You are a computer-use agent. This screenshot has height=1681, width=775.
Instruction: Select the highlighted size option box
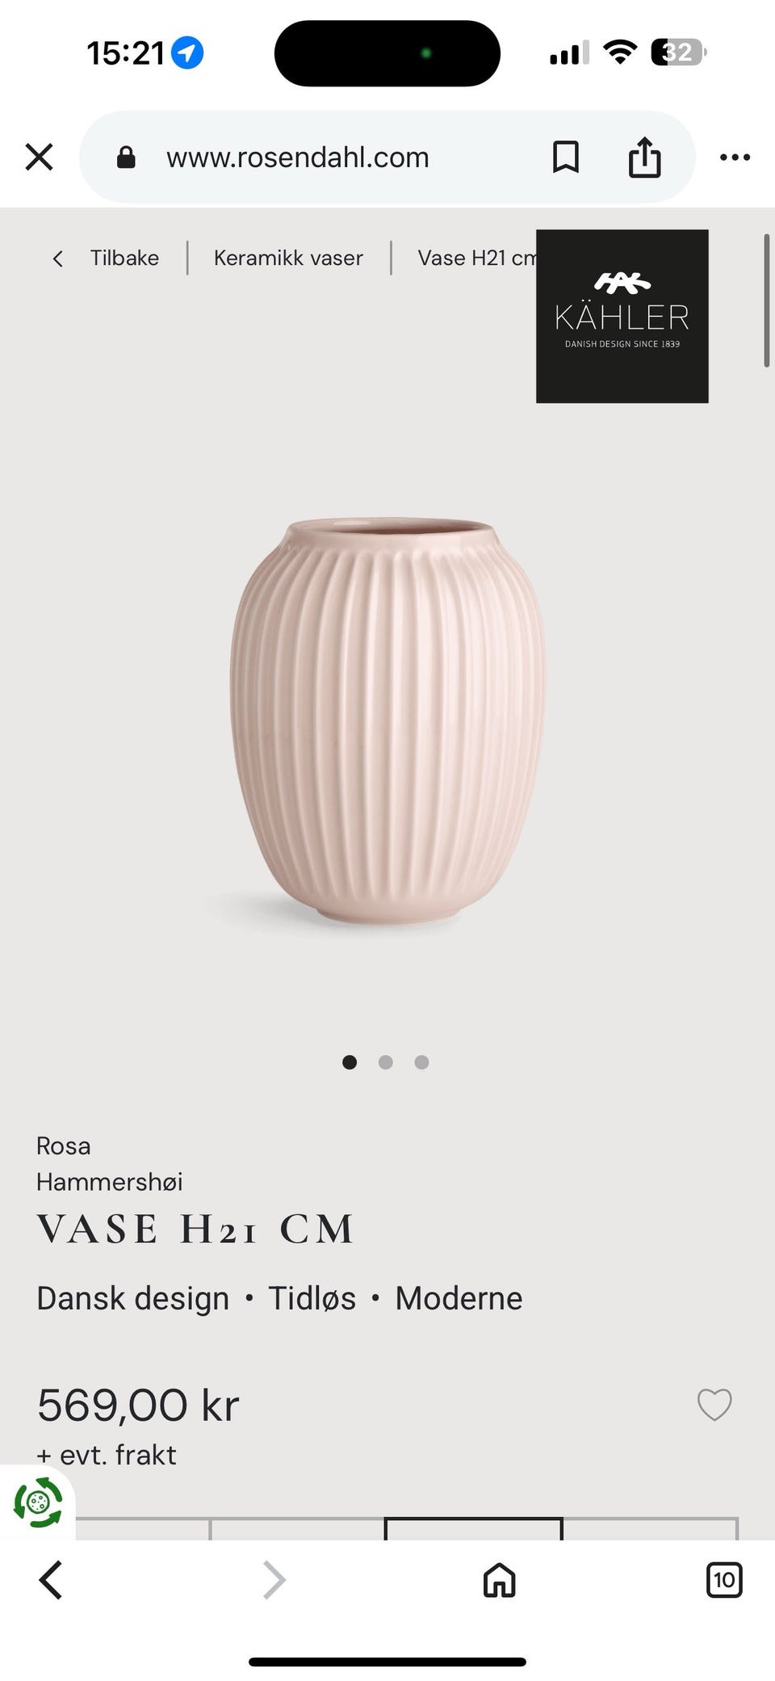[x=473, y=1528]
